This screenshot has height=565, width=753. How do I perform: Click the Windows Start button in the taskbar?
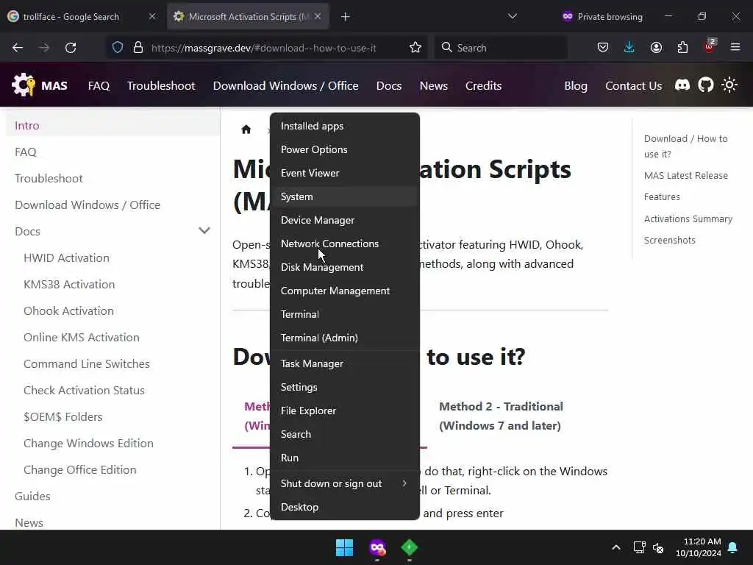click(x=344, y=547)
